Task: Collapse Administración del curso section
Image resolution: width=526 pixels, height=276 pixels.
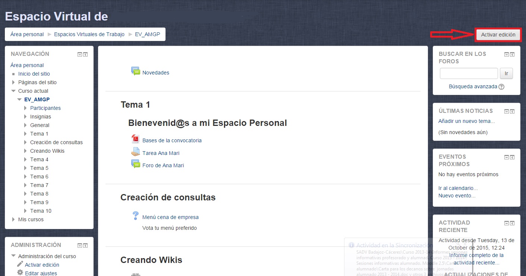Action: (14, 256)
